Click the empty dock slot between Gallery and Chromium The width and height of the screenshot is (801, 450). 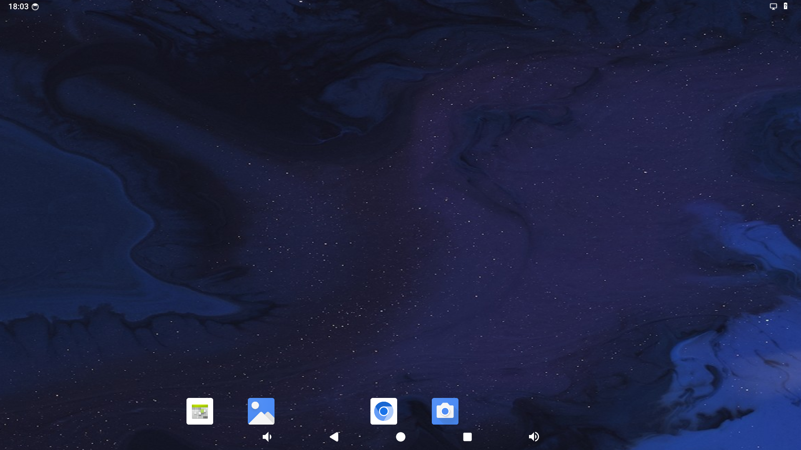[x=322, y=411]
